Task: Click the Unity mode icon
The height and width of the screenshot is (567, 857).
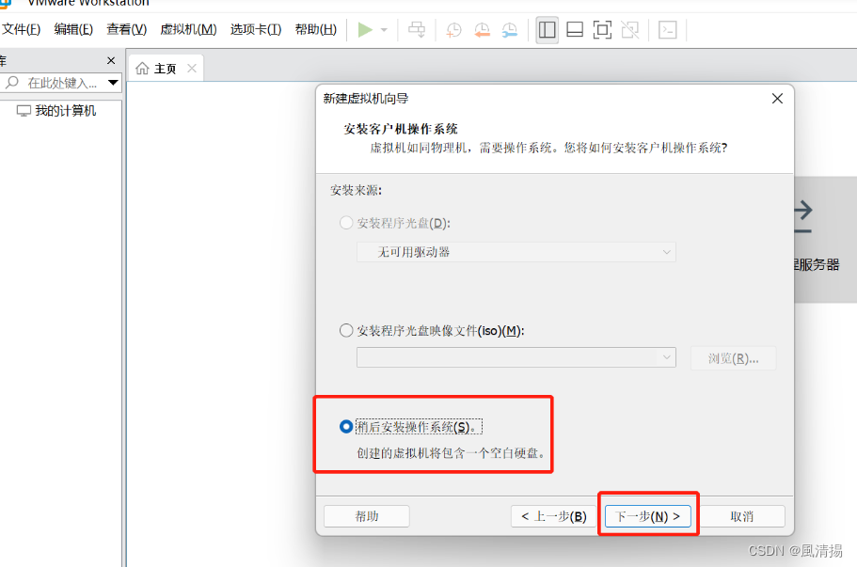Action: pos(629,29)
